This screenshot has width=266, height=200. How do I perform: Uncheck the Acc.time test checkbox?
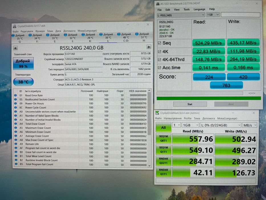pyautogui.click(x=159, y=68)
